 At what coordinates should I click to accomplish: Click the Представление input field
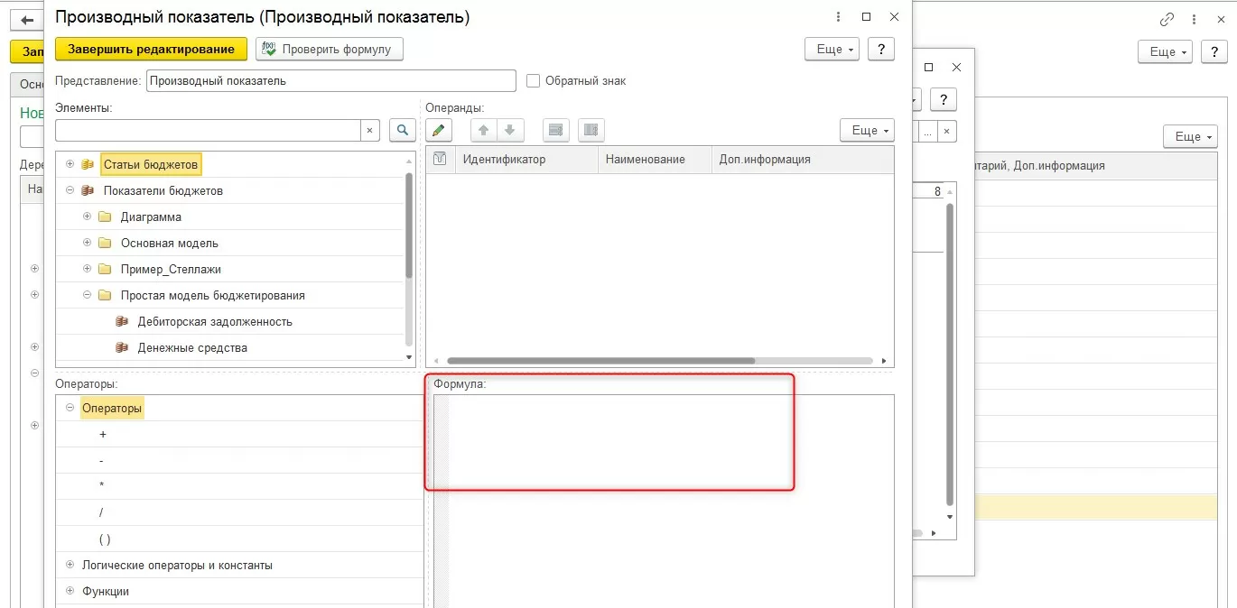(x=331, y=80)
